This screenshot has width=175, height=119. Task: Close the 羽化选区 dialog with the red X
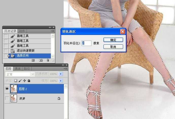point(123,32)
